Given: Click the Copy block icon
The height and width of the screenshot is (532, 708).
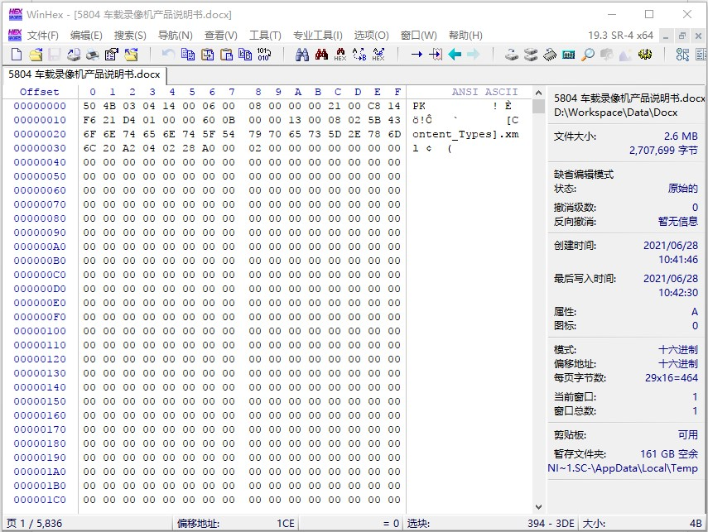Looking at the screenshot, I should 187,55.
